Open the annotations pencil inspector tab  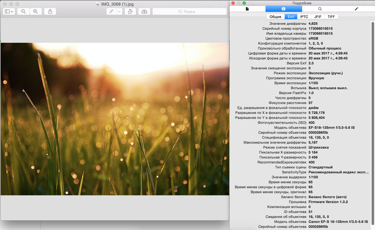coord(356,9)
